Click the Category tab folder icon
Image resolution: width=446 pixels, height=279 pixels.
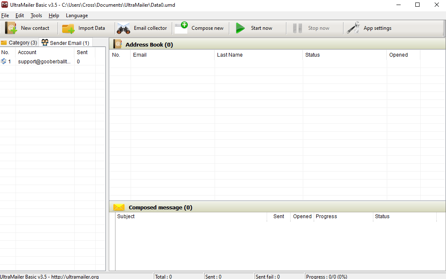4,43
